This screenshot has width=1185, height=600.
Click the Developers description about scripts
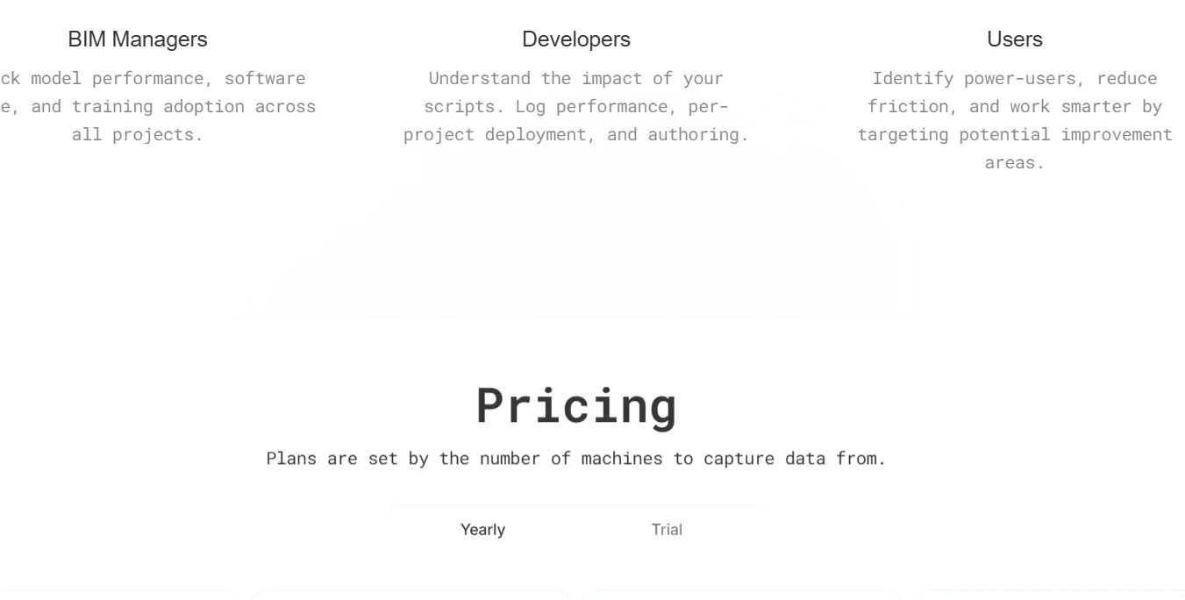tap(576, 106)
